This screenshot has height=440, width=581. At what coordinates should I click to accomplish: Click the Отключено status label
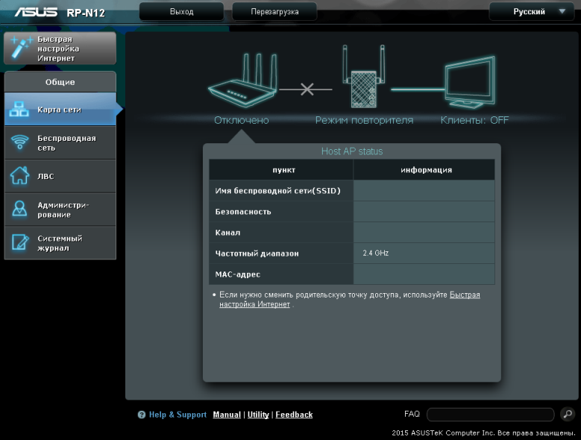[x=242, y=120]
